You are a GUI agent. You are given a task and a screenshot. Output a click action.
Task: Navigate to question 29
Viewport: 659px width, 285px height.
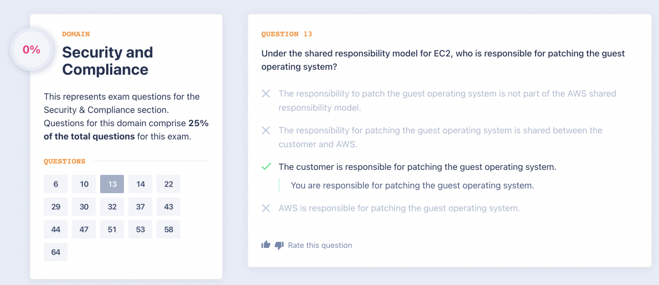pyautogui.click(x=56, y=207)
